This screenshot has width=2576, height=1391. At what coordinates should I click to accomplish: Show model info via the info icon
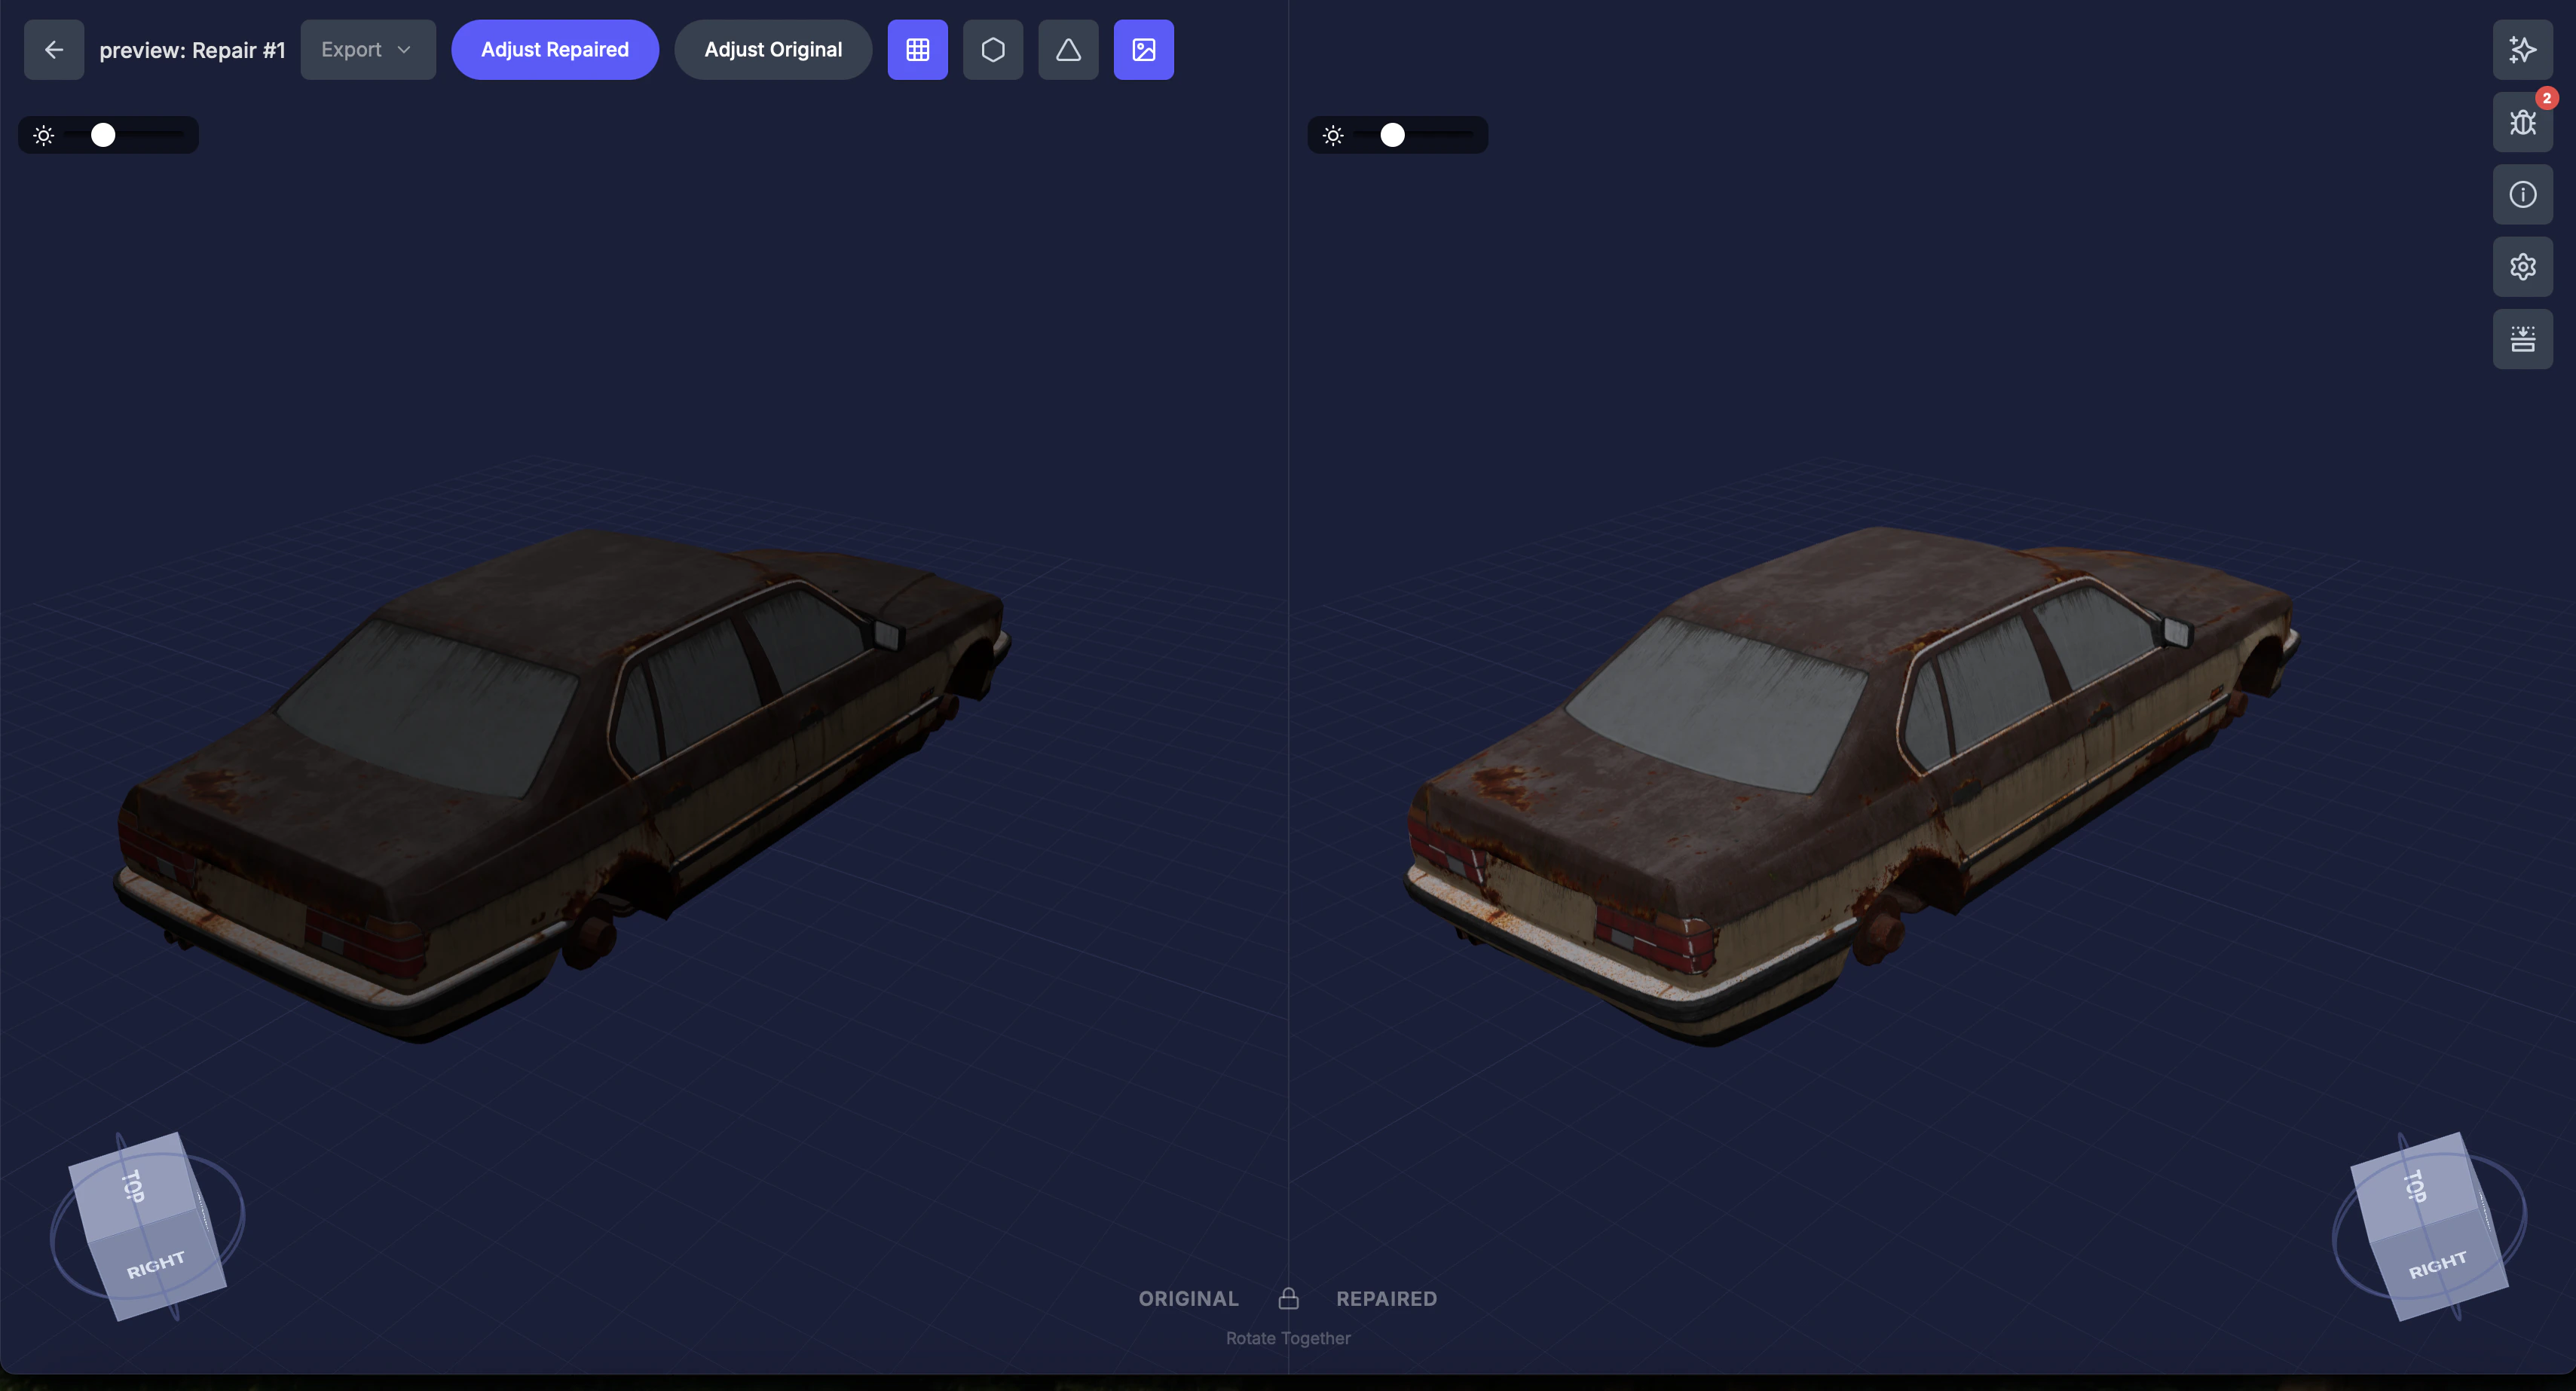pyautogui.click(x=2522, y=194)
